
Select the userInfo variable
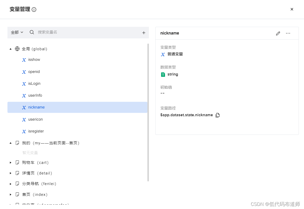(35, 95)
